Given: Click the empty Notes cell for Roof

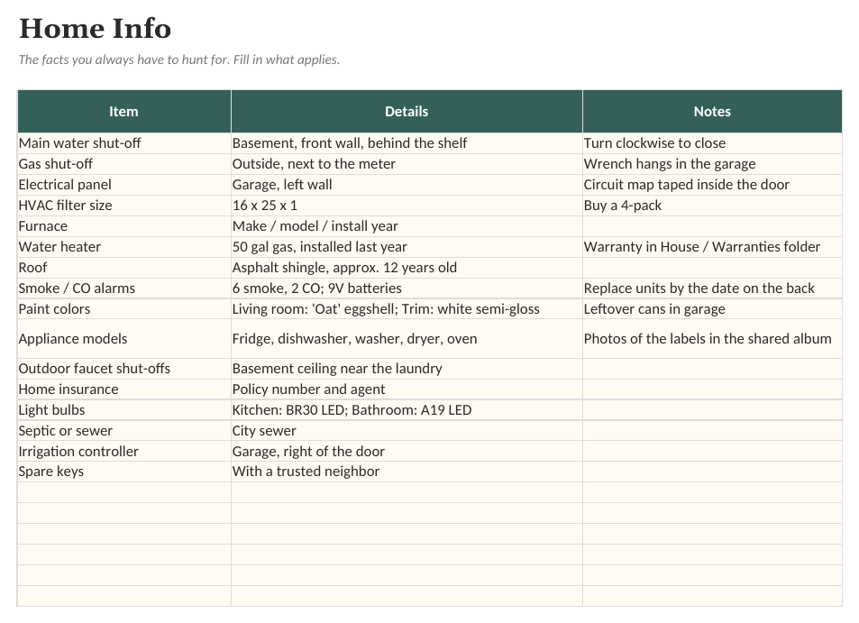Looking at the screenshot, I should click(712, 269).
